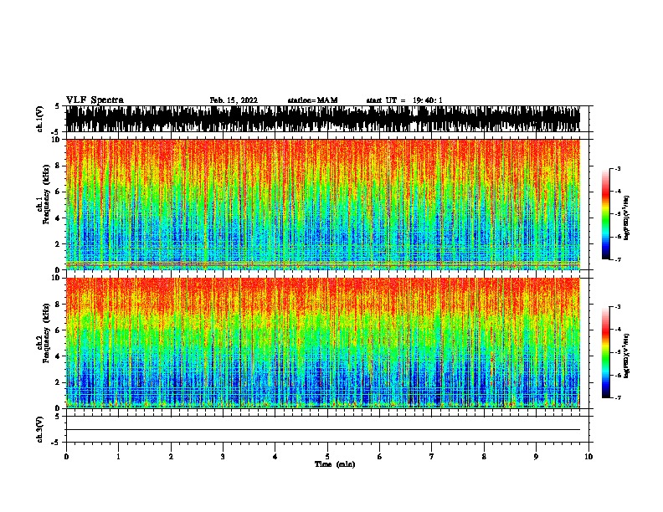
Task: Click the ch.1 frequency tick label "8"
Action: [x=58, y=166]
